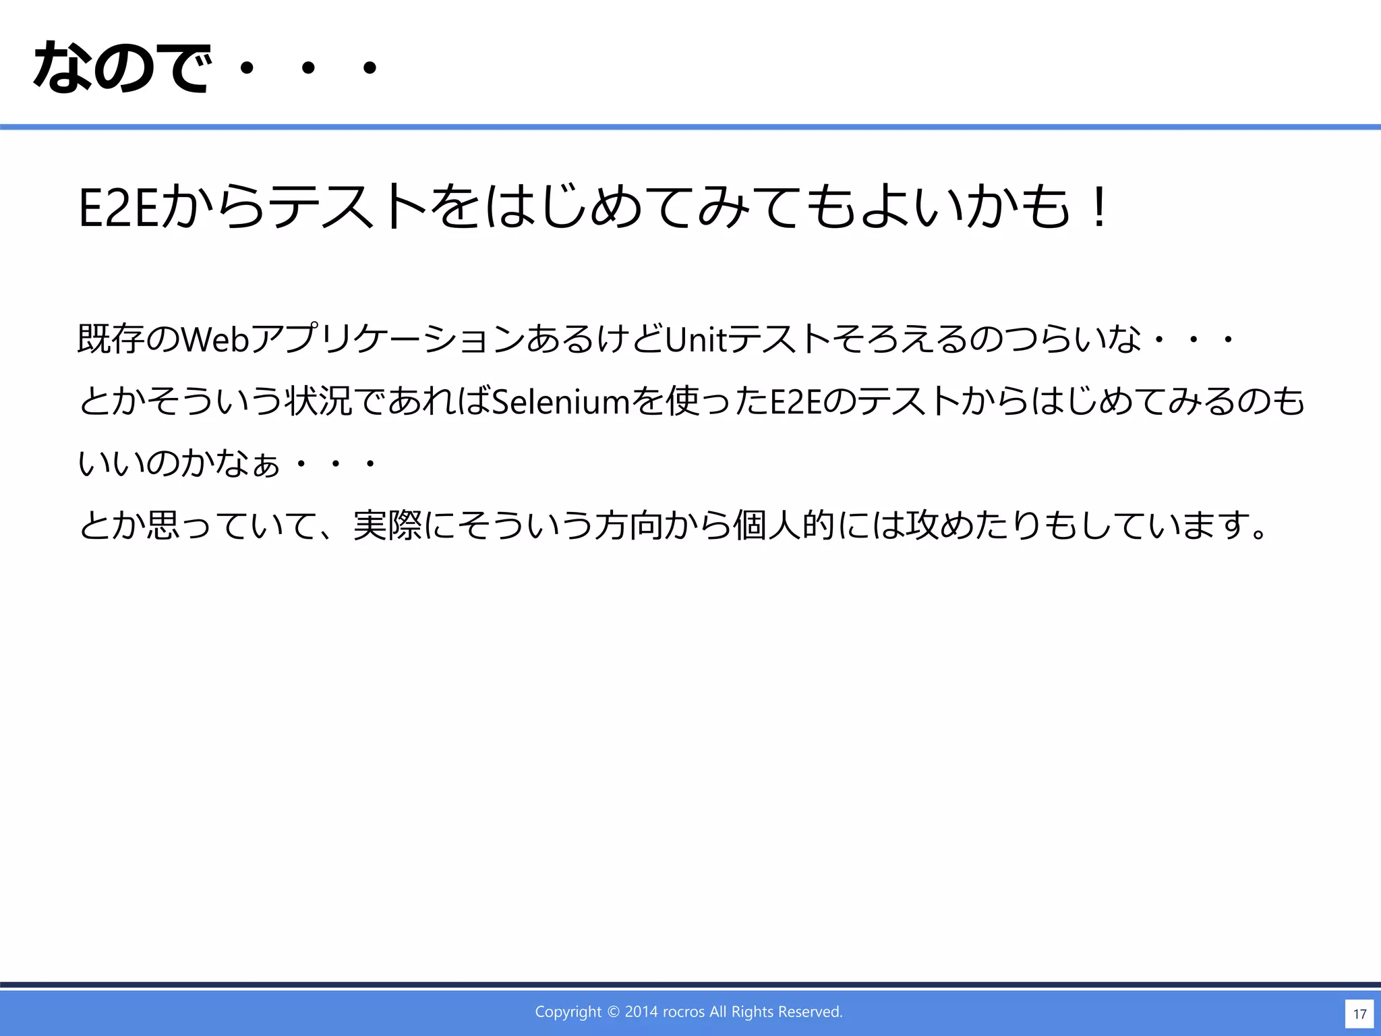Click the copyright text "Copyright © 2014 rocros"
1381x1036 pixels.
pyautogui.click(x=620, y=1012)
